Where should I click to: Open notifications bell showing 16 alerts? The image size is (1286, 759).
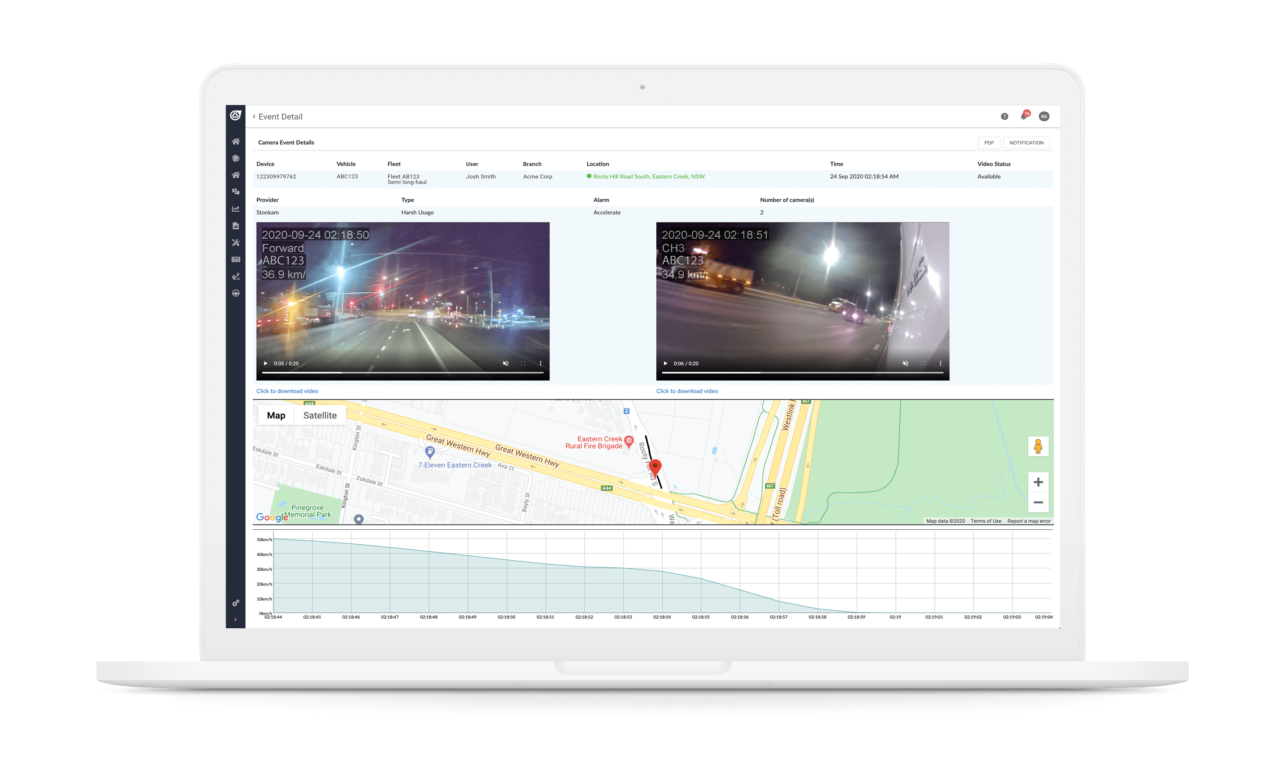click(x=1024, y=116)
